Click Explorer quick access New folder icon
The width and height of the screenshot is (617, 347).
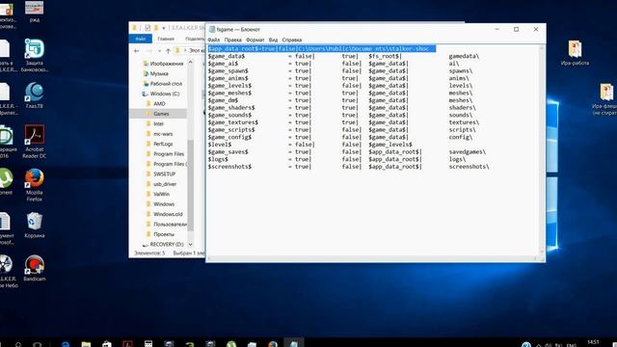click(x=156, y=28)
